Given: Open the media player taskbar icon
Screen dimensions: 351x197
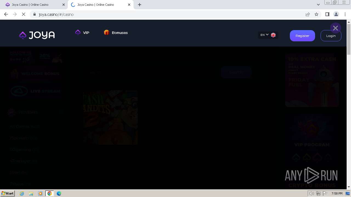Looking at the screenshot, I should point(40,193).
